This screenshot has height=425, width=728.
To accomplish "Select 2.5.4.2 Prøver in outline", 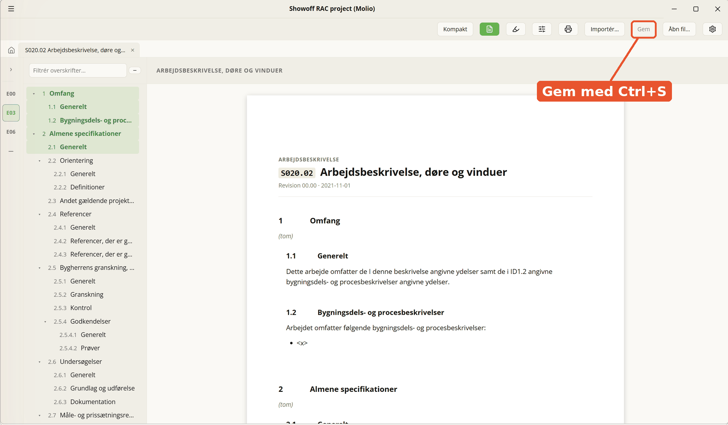I will tap(83, 348).
